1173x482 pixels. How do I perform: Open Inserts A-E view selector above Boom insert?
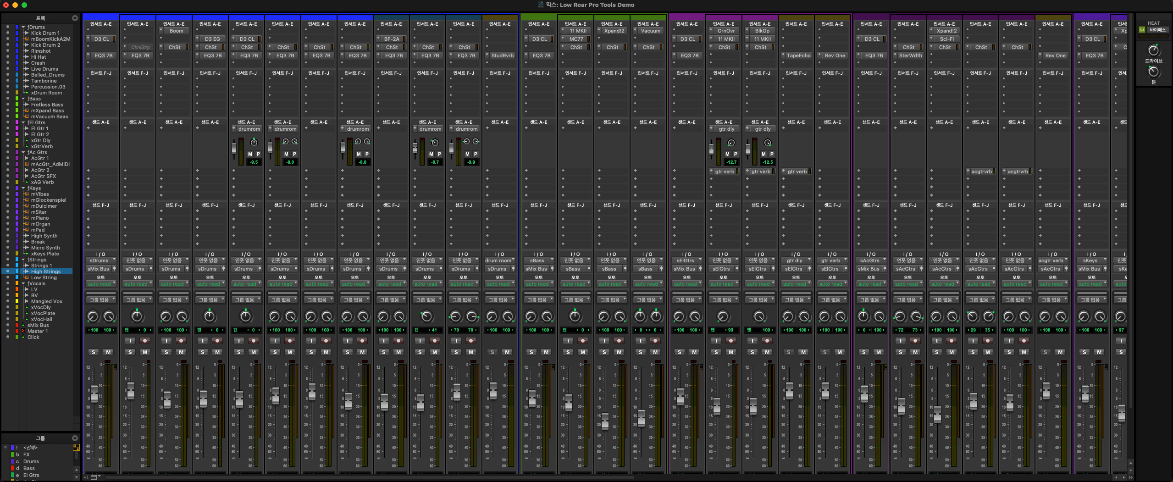174,24
